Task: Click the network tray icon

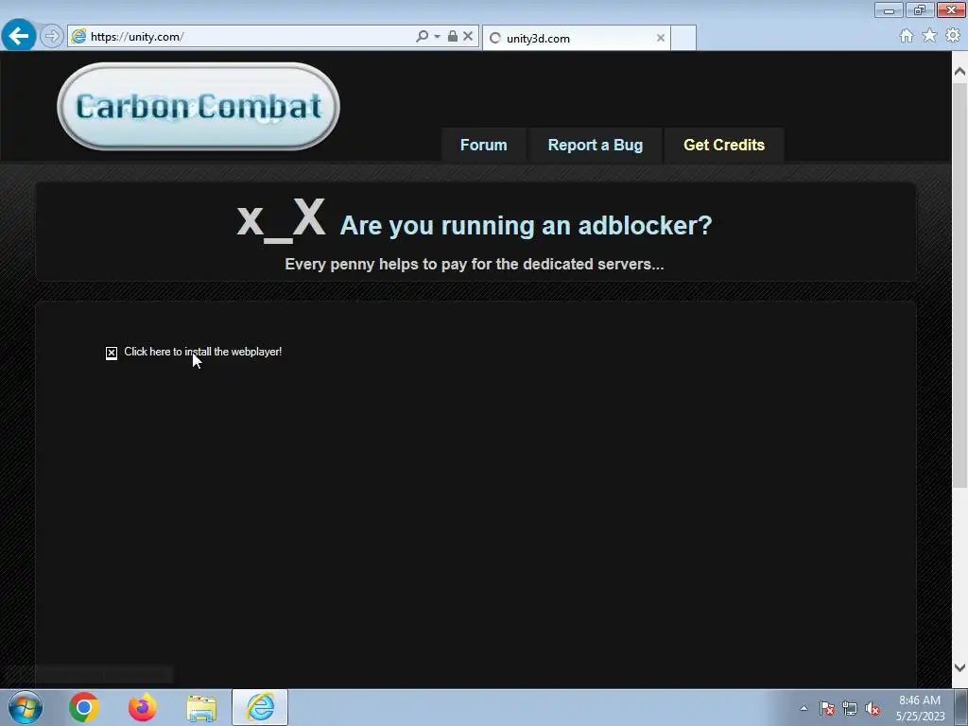Action: (850, 708)
